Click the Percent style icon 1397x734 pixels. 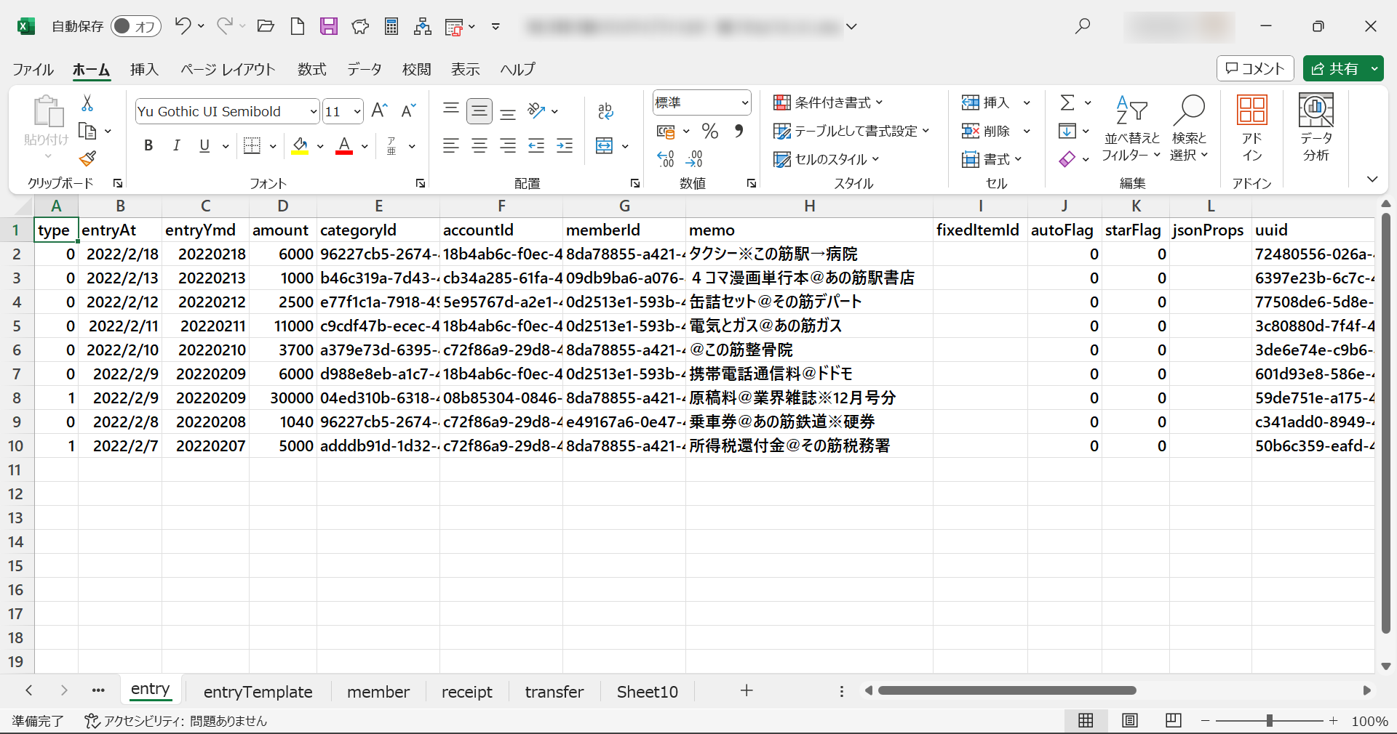710,131
